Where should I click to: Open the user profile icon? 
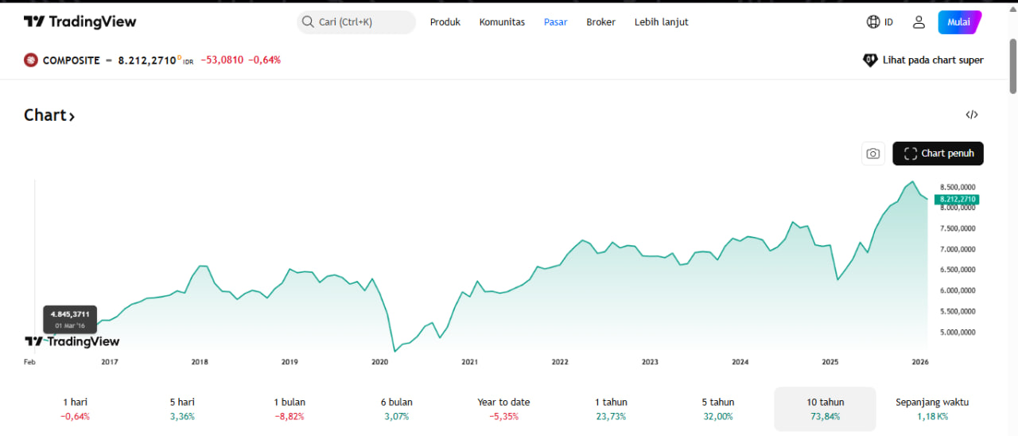click(x=919, y=22)
